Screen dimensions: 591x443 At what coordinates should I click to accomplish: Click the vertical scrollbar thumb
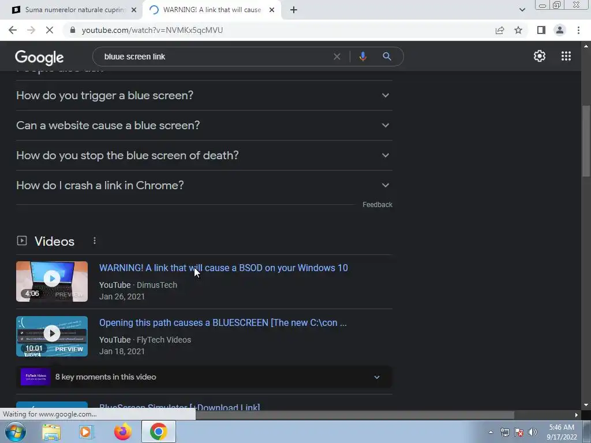pyautogui.click(x=586, y=140)
